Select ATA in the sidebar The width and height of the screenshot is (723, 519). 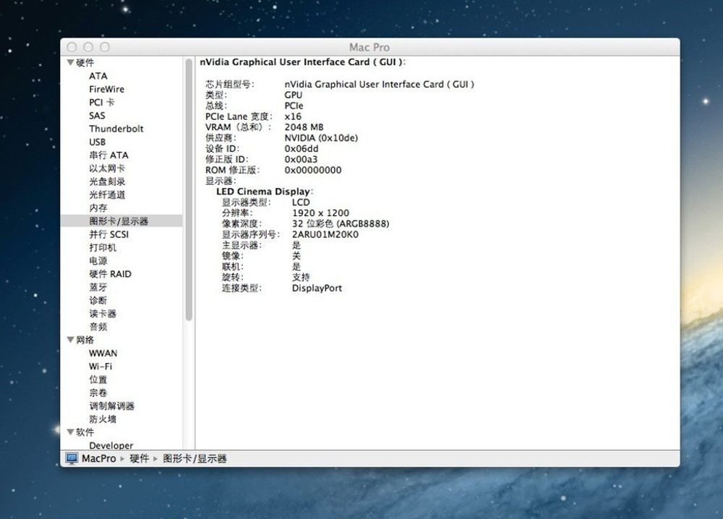point(98,76)
